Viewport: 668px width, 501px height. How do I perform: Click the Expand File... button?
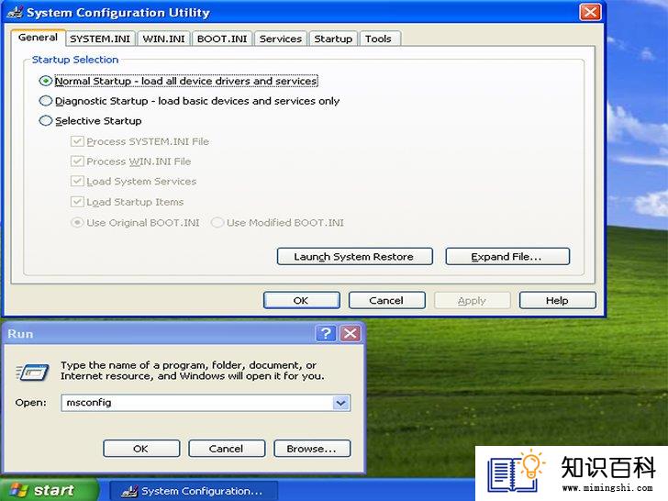pos(507,257)
